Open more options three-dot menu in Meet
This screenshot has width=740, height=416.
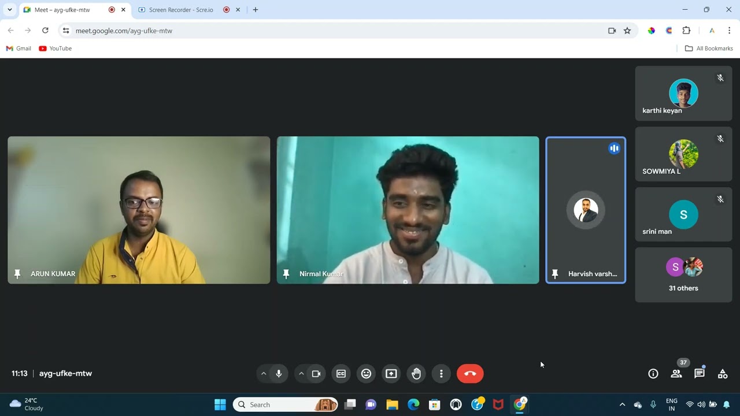(441, 374)
